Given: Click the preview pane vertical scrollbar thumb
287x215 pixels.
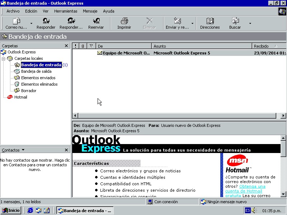Looking at the screenshot, I should 283,149.
